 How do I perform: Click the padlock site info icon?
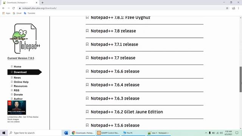pyautogui.click(x=20, y=8)
